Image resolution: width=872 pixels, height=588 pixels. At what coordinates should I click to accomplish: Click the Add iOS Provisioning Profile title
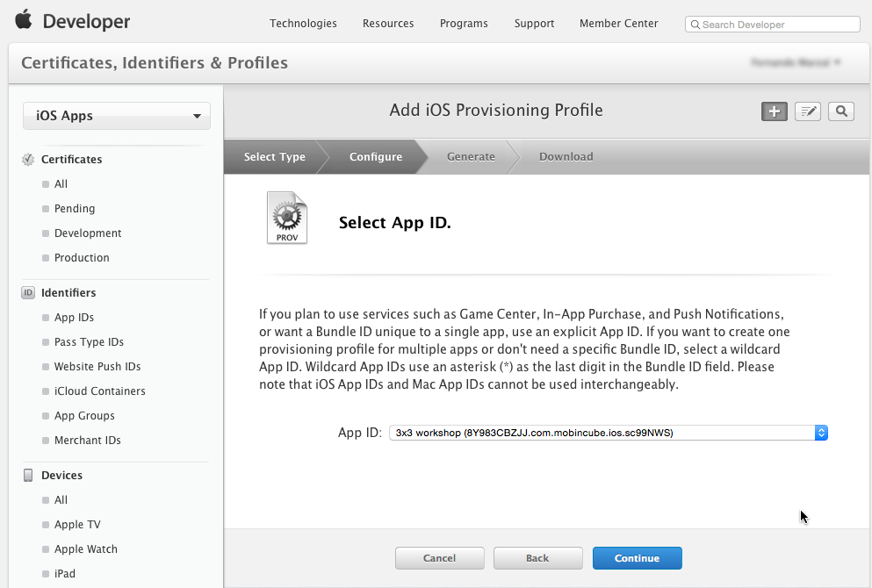[x=496, y=110]
